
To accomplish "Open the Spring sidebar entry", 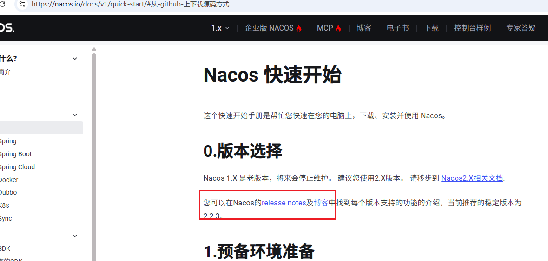I will click(8, 141).
